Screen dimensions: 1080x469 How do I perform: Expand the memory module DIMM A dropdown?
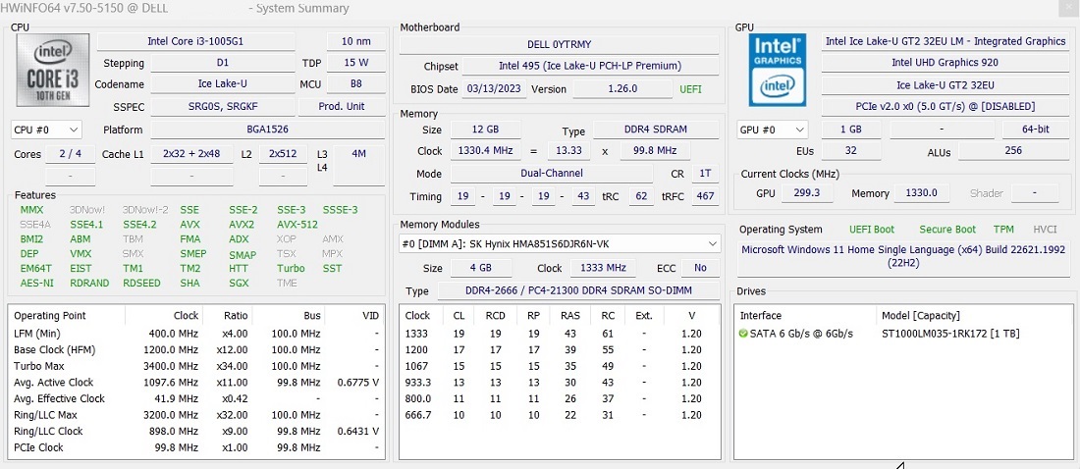pyautogui.click(x=560, y=243)
